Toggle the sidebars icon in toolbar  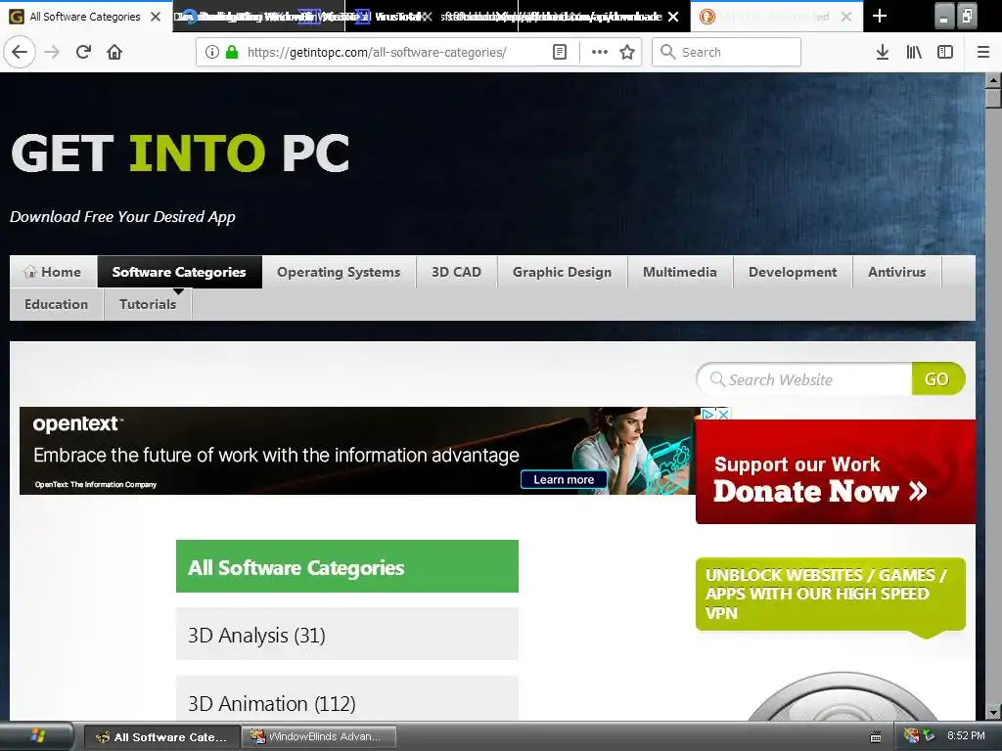(x=945, y=52)
